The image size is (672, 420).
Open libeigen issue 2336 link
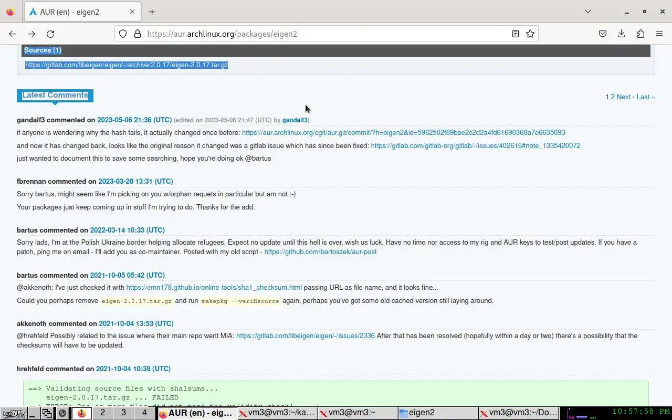coord(306,336)
